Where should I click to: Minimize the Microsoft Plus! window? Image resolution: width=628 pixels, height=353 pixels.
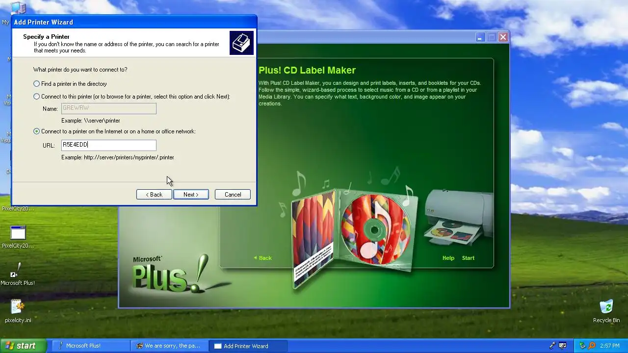coord(480,37)
